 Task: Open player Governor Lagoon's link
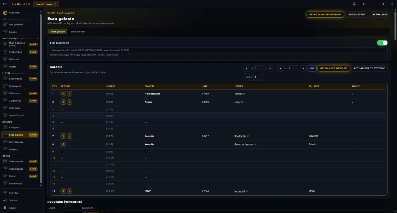pos(243,144)
